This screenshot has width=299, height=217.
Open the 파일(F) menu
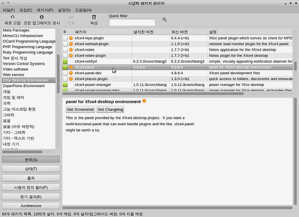click(x=9, y=10)
